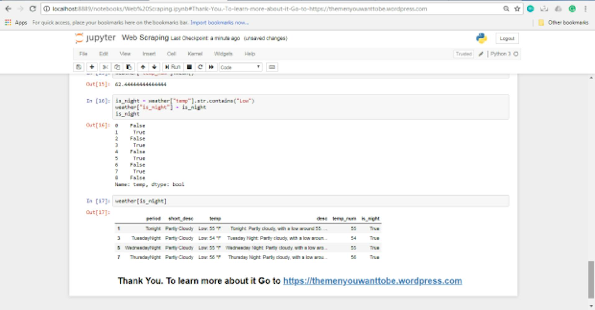Click the period column header

tap(153, 219)
